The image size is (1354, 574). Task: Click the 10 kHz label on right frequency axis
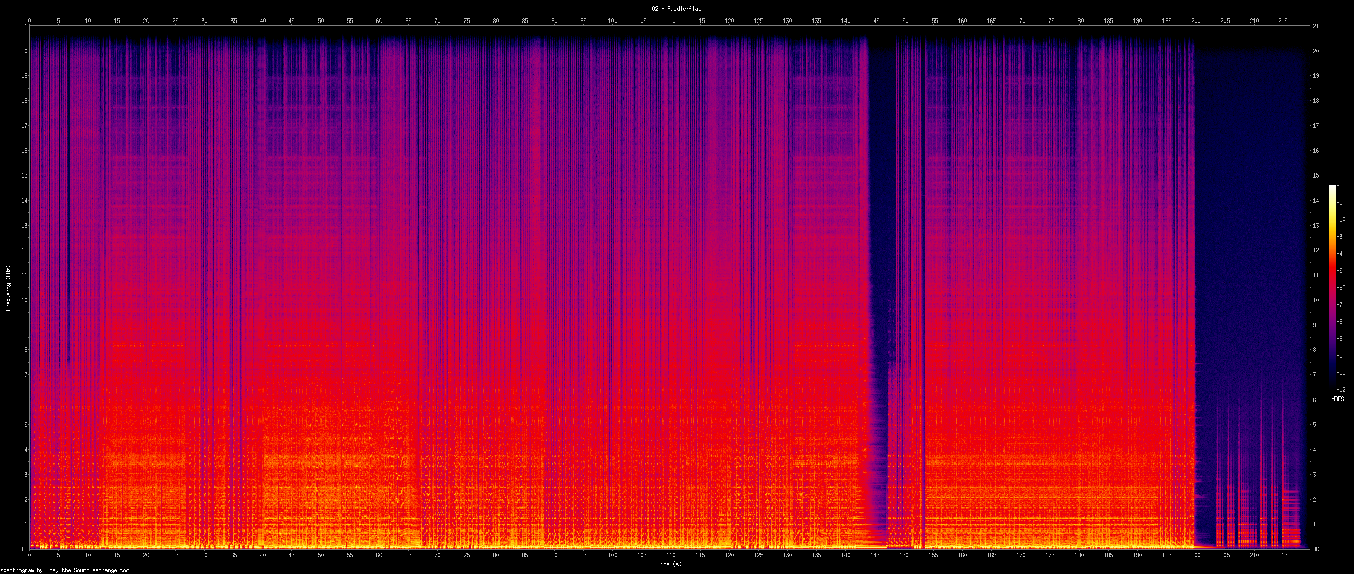[x=1316, y=300]
